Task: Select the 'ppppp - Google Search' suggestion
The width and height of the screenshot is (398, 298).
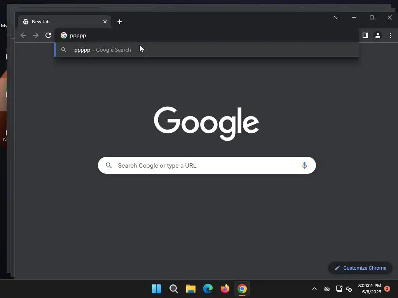Action: (x=207, y=50)
